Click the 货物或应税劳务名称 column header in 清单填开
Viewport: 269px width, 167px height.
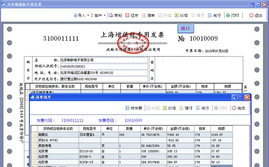58,129
